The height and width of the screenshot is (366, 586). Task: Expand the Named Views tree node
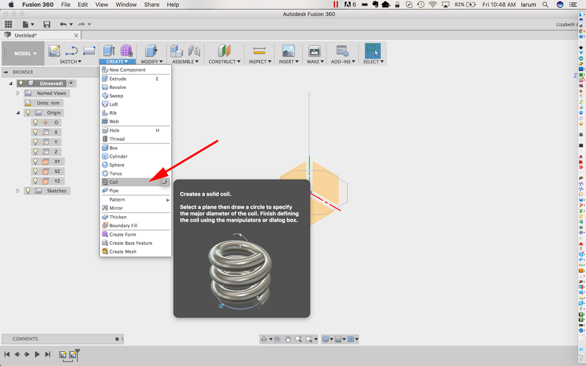pos(18,93)
